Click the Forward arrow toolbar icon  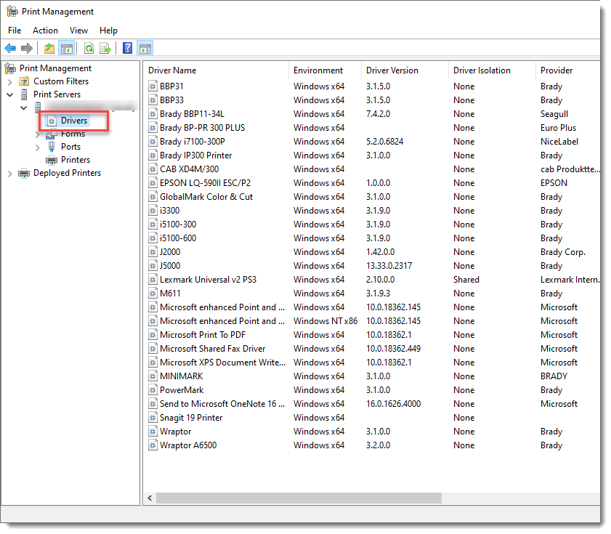click(26, 49)
